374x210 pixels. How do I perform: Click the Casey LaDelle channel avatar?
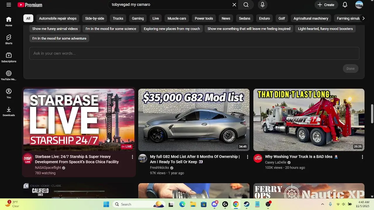click(258, 158)
